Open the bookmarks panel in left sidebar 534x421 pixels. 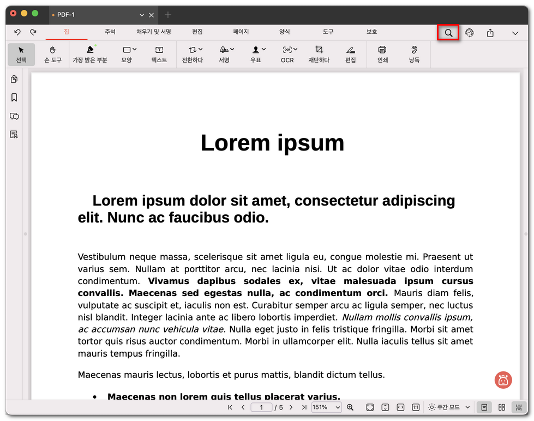click(14, 98)
